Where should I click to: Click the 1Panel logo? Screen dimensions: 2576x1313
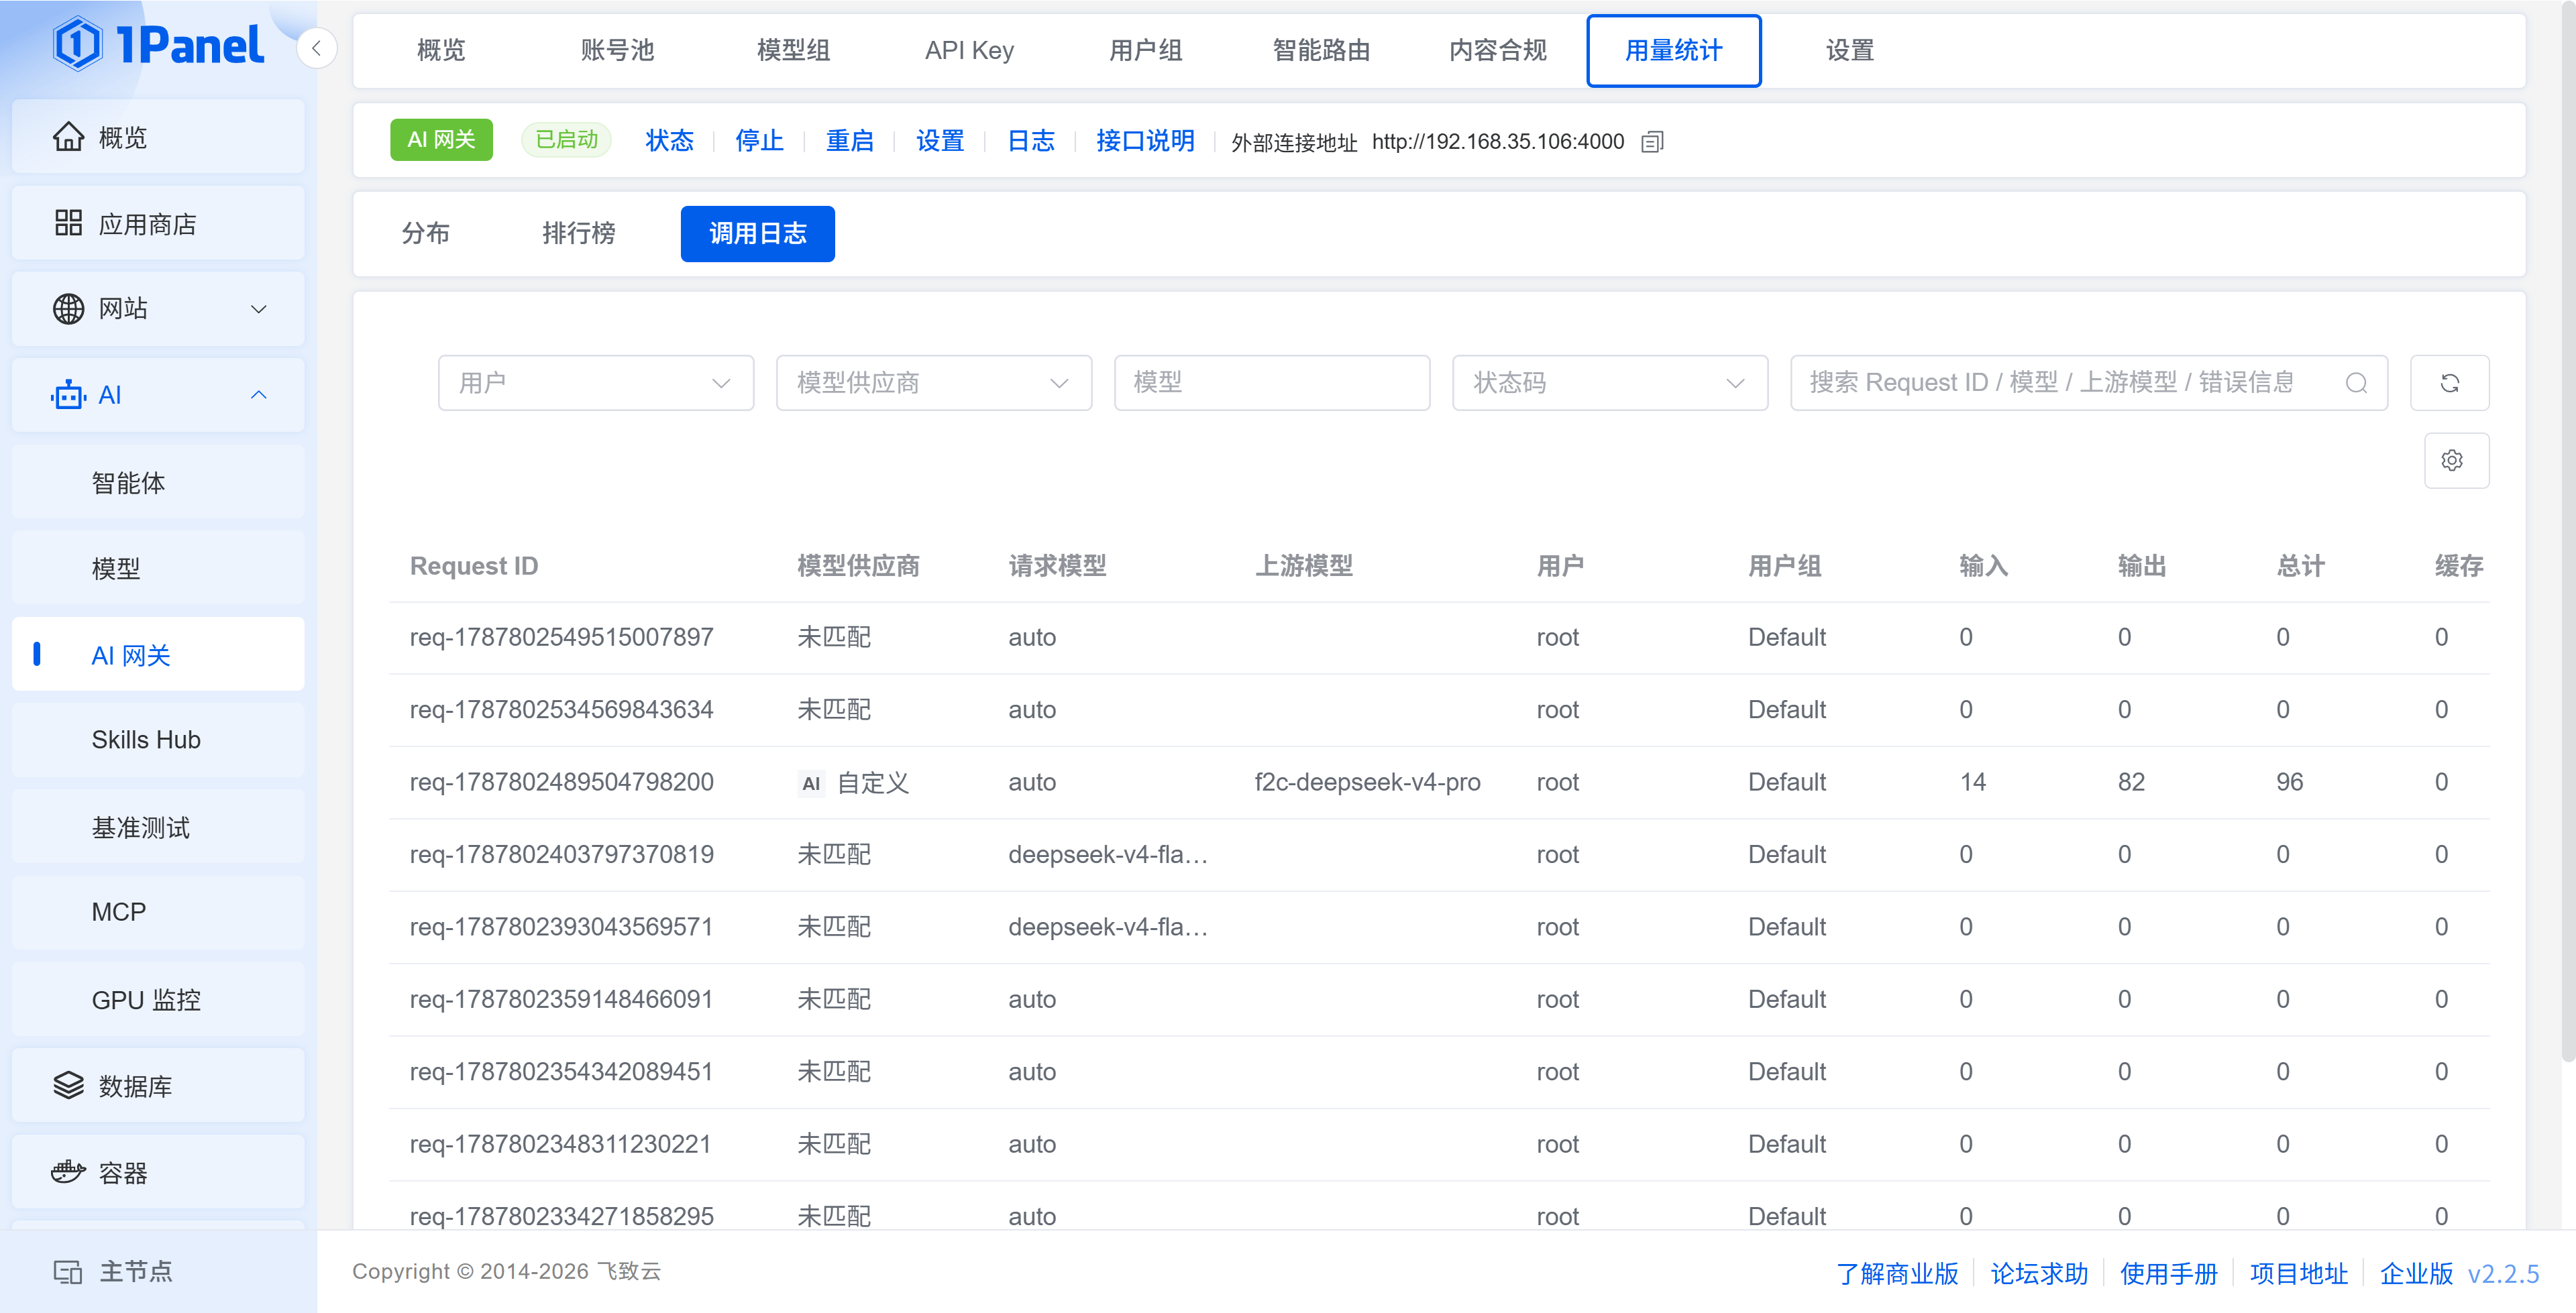(158, 45)
